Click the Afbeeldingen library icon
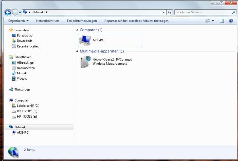The image size is (238, 161). click(14, 62)
